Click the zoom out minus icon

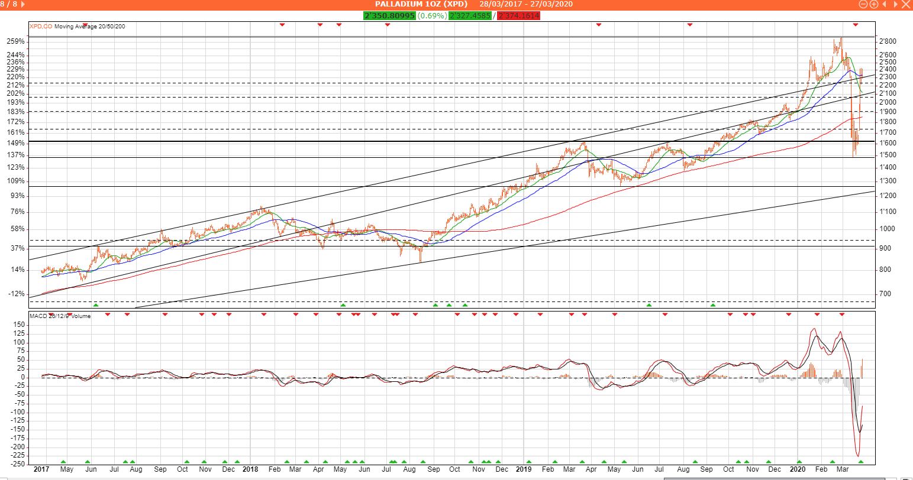coord(863,4)
